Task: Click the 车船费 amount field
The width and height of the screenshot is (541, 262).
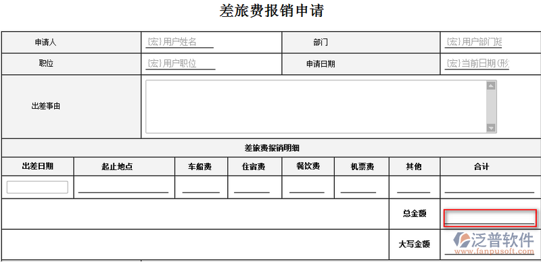Action: coord(201,188)
